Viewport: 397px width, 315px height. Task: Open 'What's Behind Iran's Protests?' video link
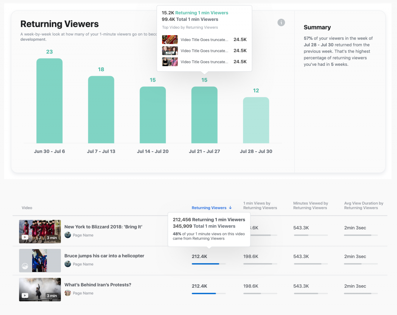click(98, 285)
